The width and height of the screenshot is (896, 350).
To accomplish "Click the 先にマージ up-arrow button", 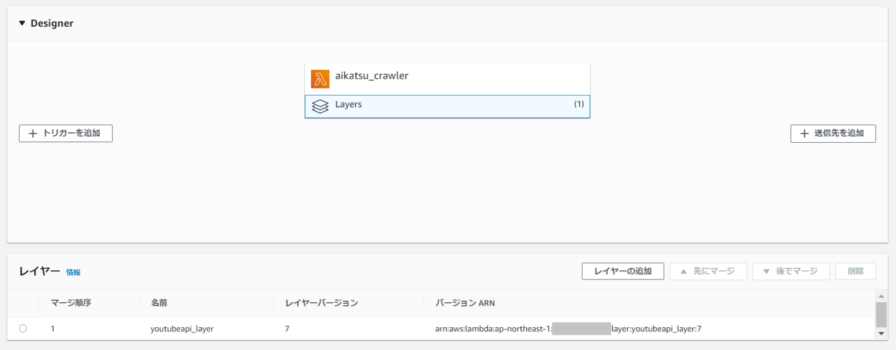I will tap(708, 271).
